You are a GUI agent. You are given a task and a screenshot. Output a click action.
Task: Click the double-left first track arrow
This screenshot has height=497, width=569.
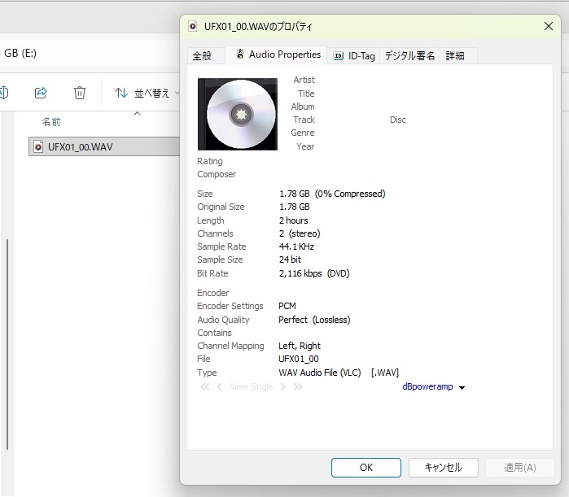(x=205, y=387)
